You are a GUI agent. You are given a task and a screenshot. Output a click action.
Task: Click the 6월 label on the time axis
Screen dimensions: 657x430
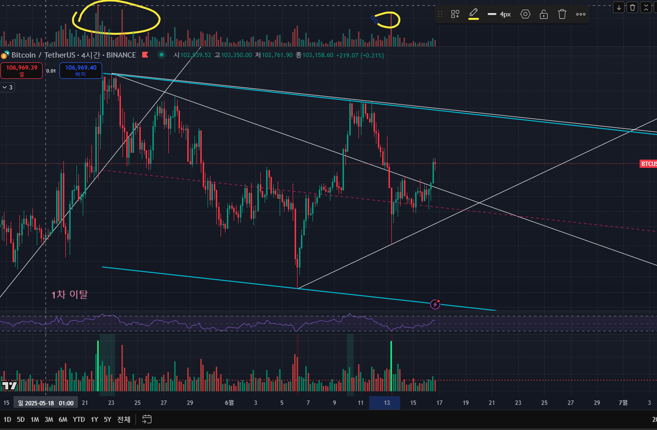click(229, 403)
